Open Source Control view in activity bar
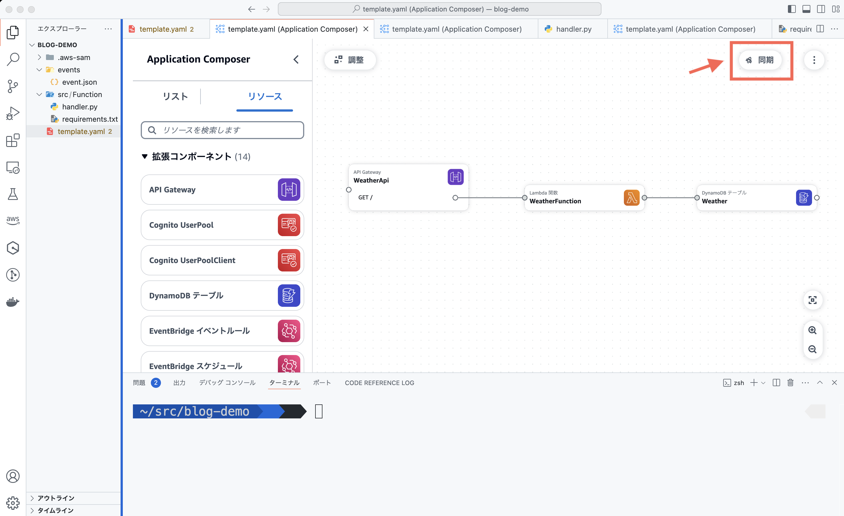Viewport: 844px width, 516px height. 13,86
